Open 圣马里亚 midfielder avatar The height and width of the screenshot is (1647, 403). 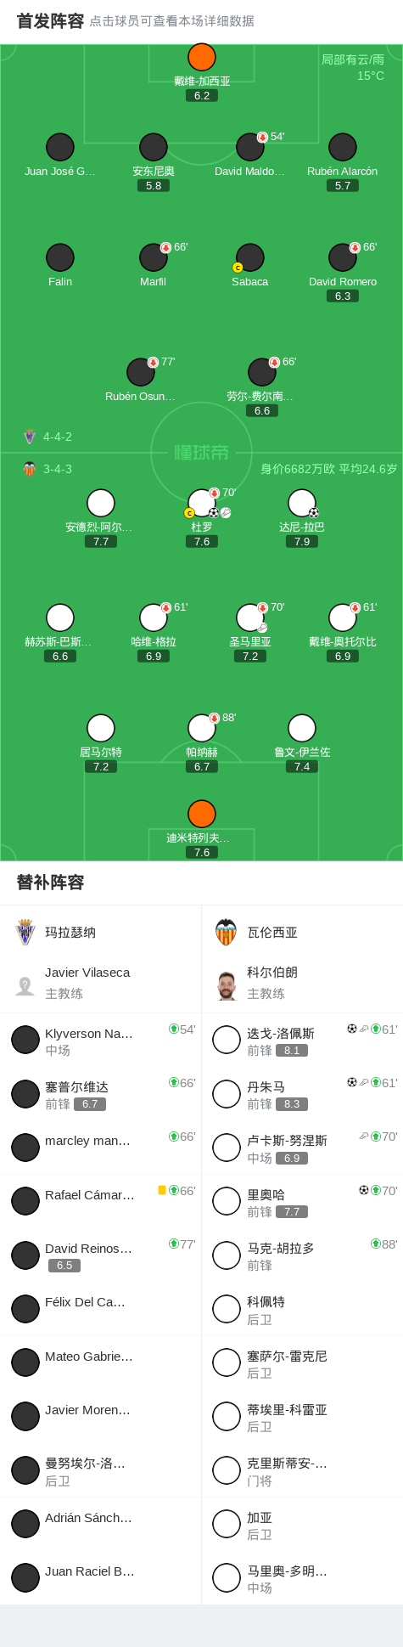(x=250, y=618)
